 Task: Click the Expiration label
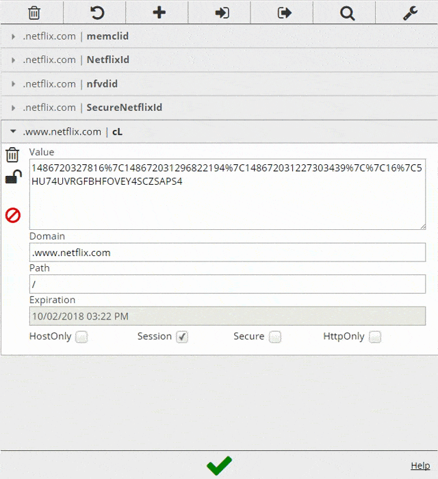[52, 300]
